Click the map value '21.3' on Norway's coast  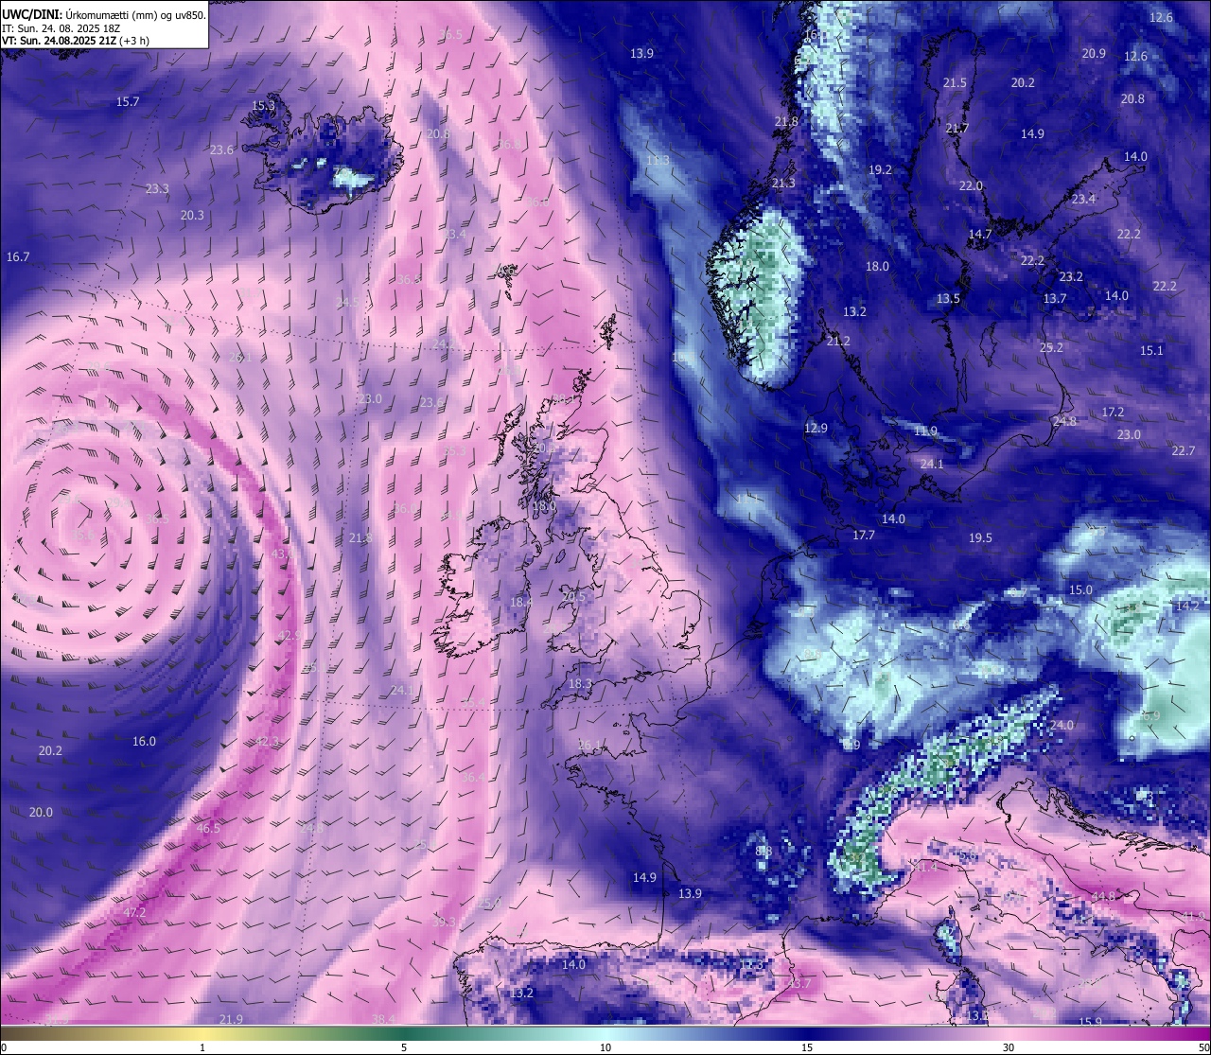click(783, 183)
